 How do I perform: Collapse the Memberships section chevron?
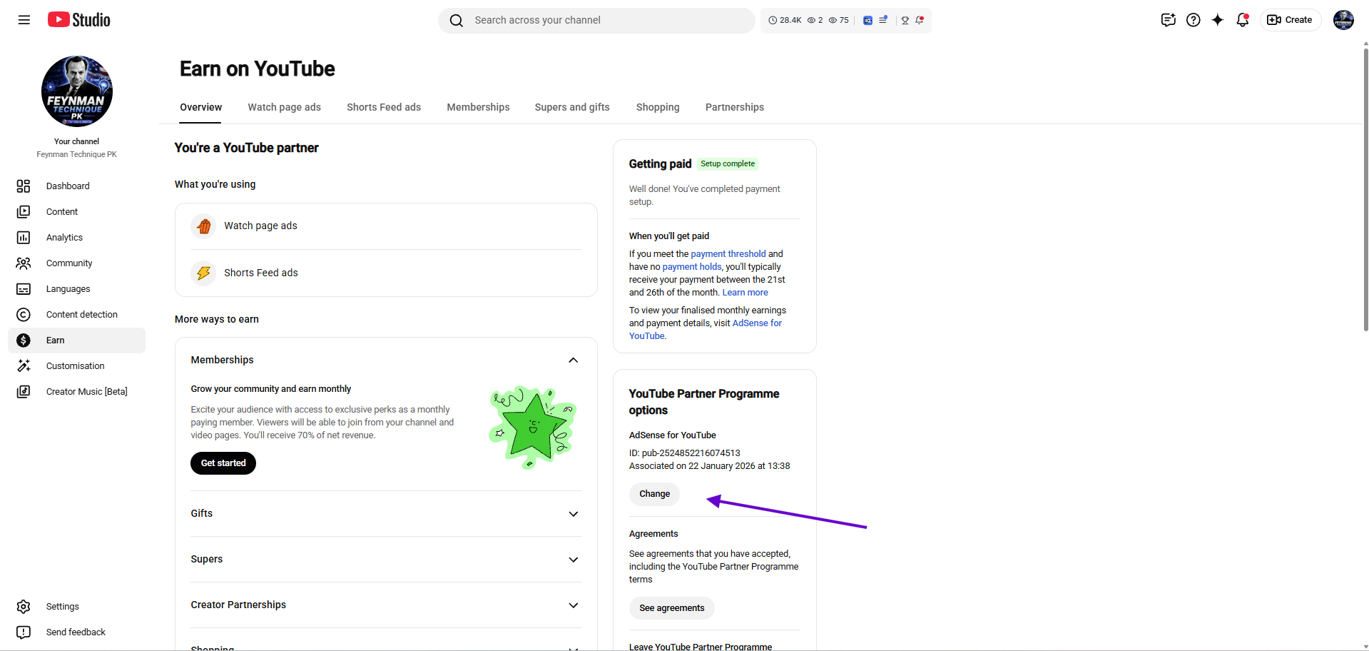click(574, 360)
